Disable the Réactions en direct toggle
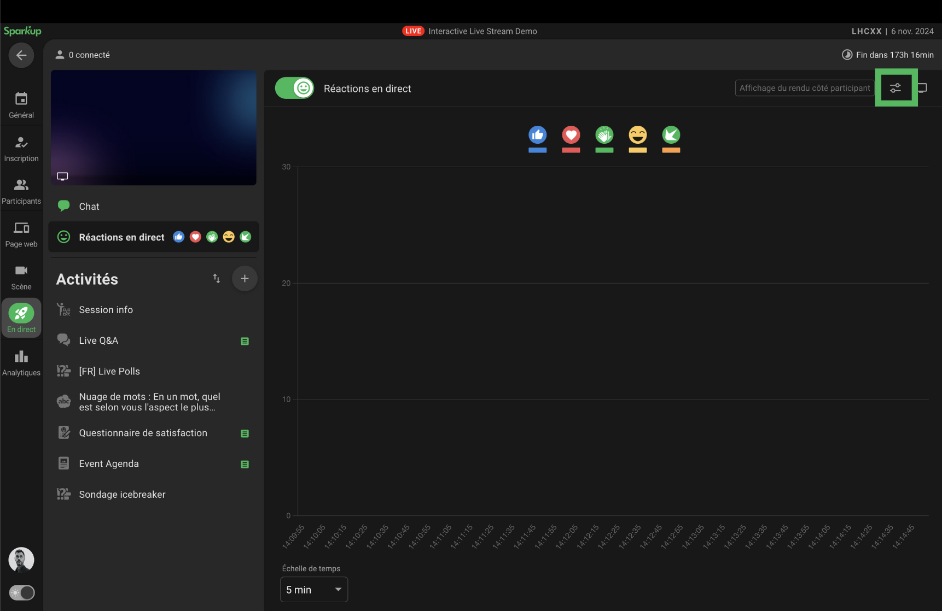The image size is (942, 611). click(294, 88)
